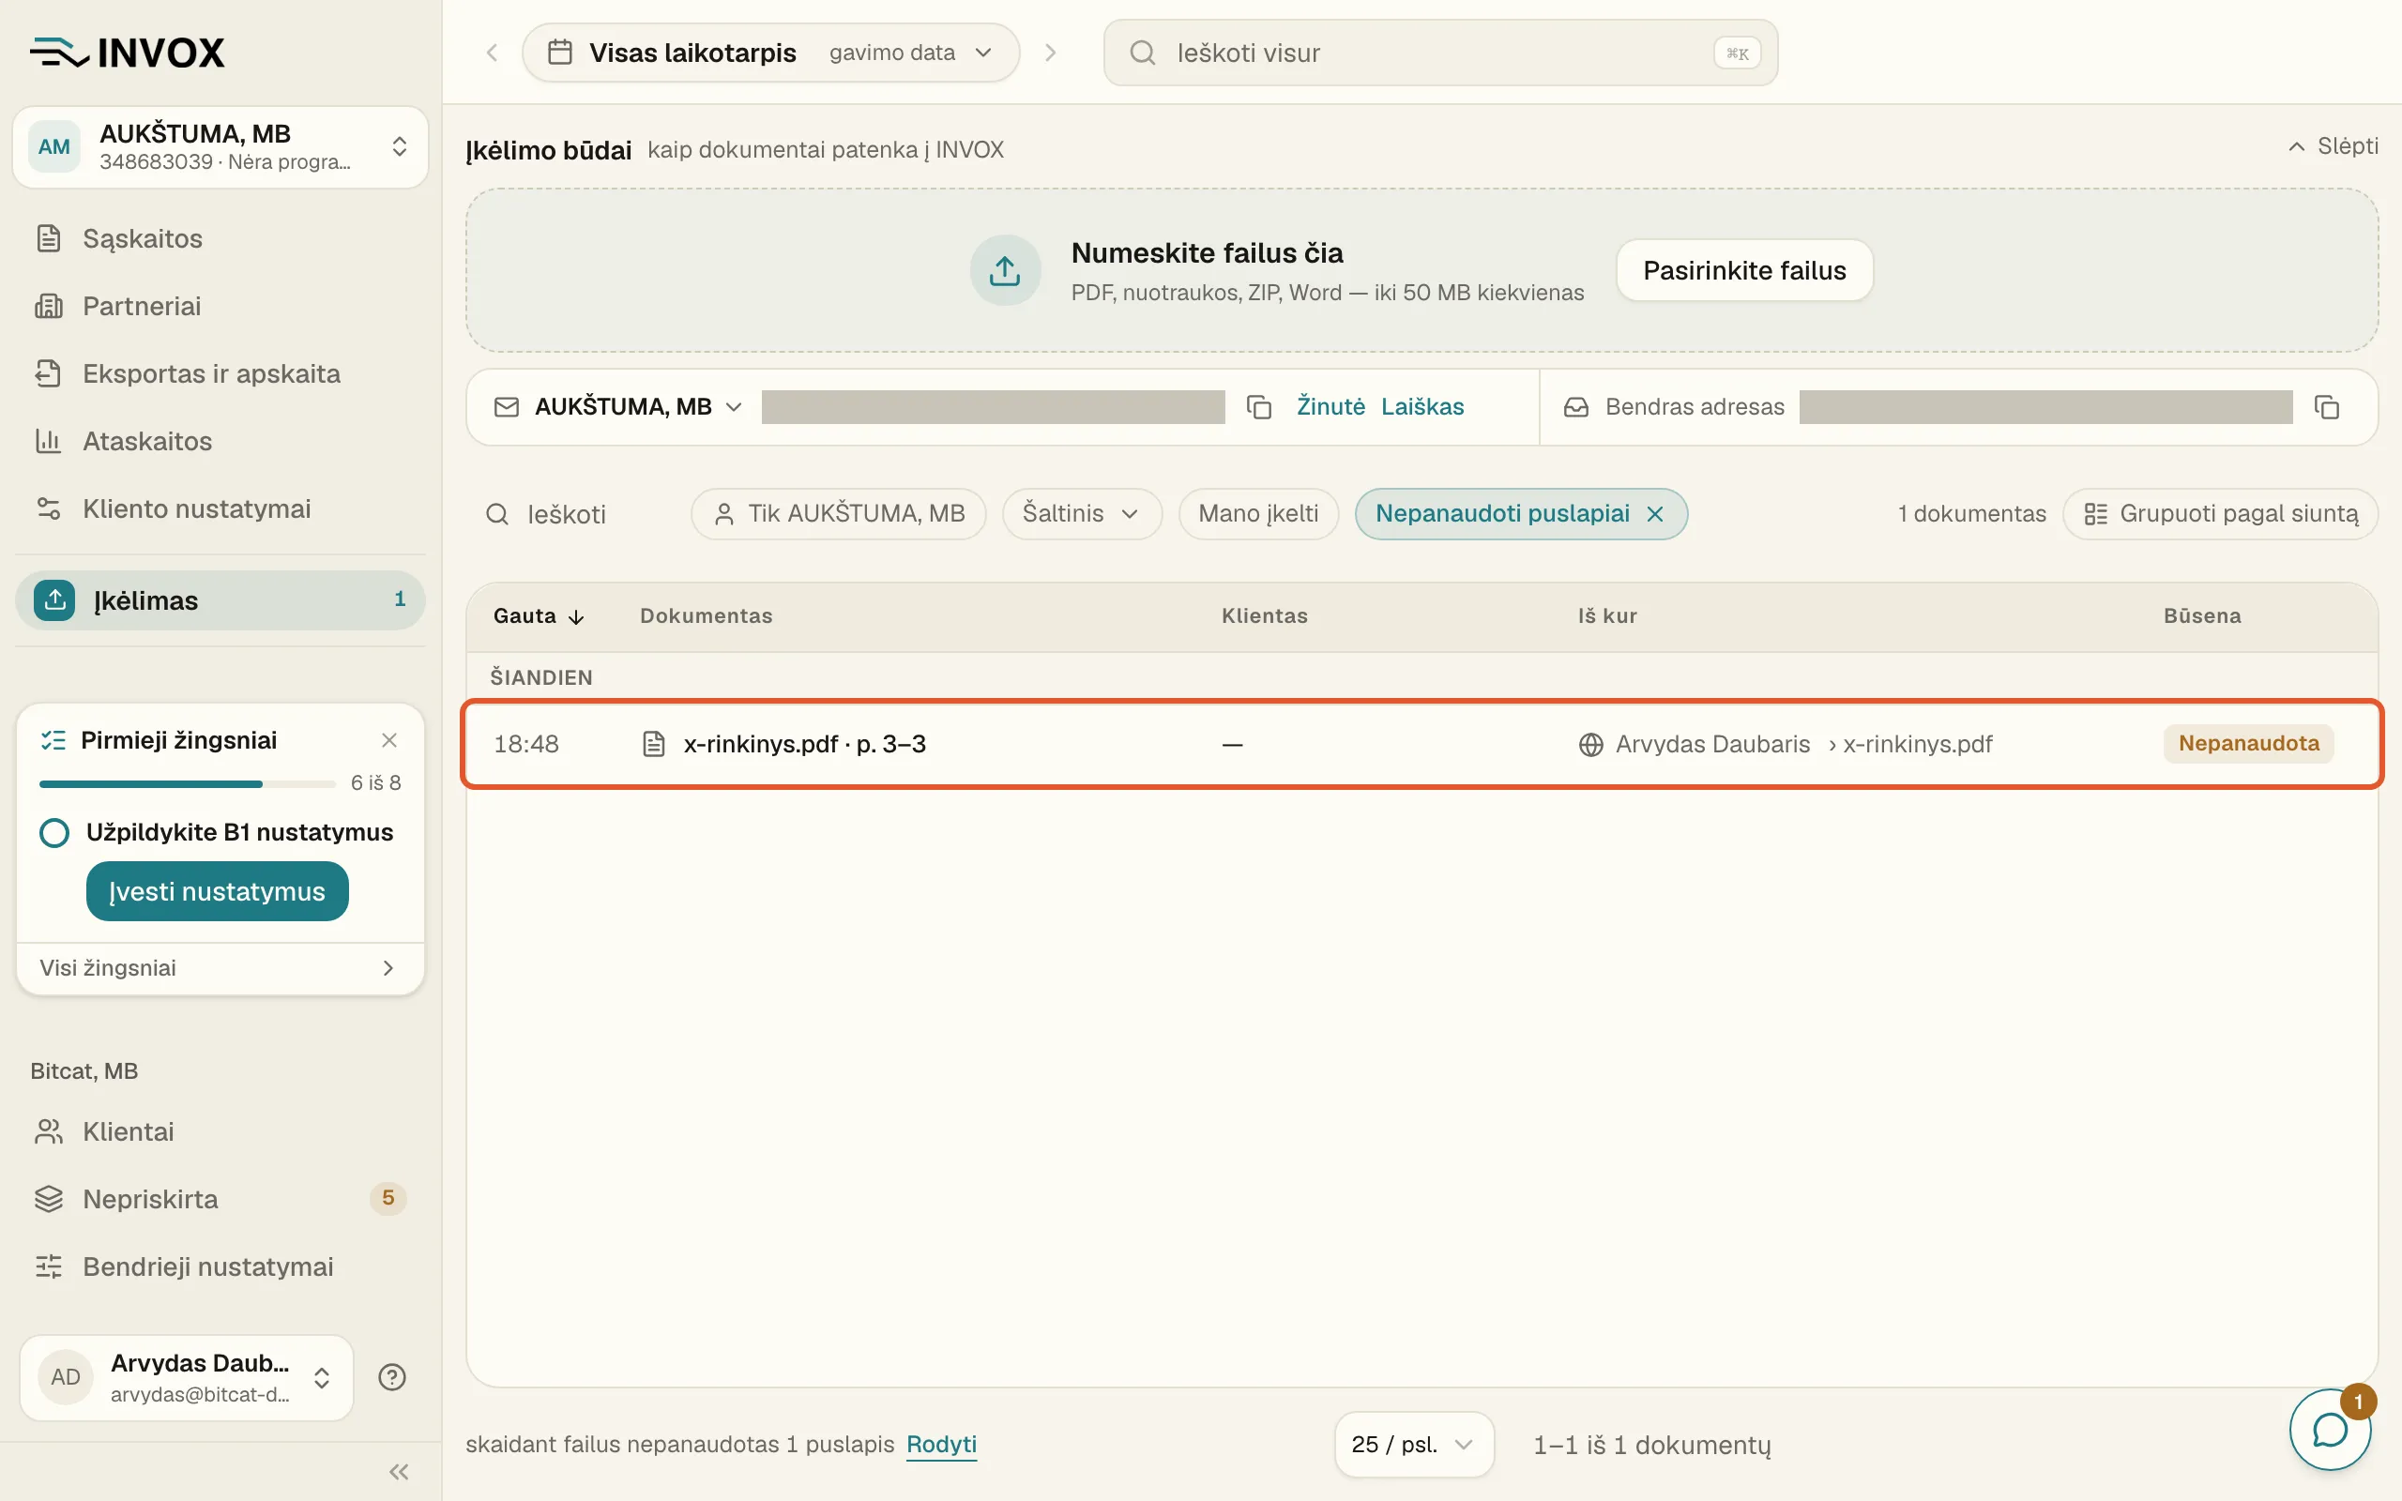This screenshot has height=1501, width=2402.
Task: Click the Rodyti link
Action: click(941, 1445)
